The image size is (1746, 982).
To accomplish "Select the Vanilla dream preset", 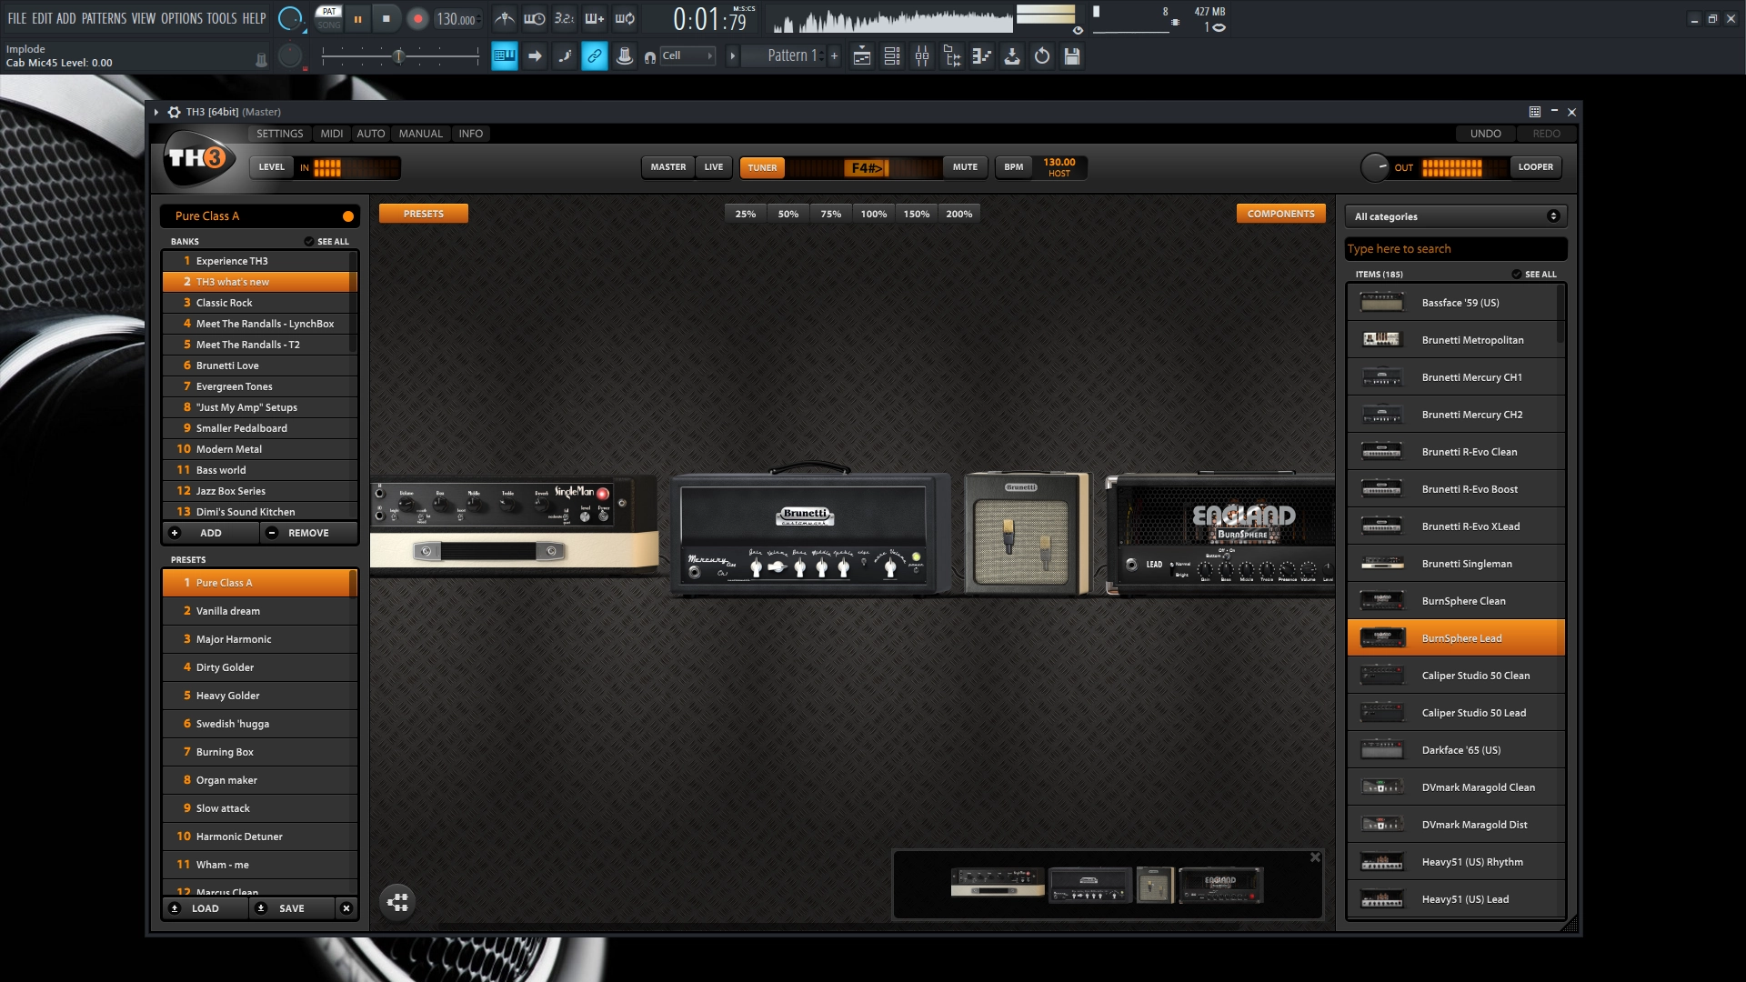I will pos(259,611).
